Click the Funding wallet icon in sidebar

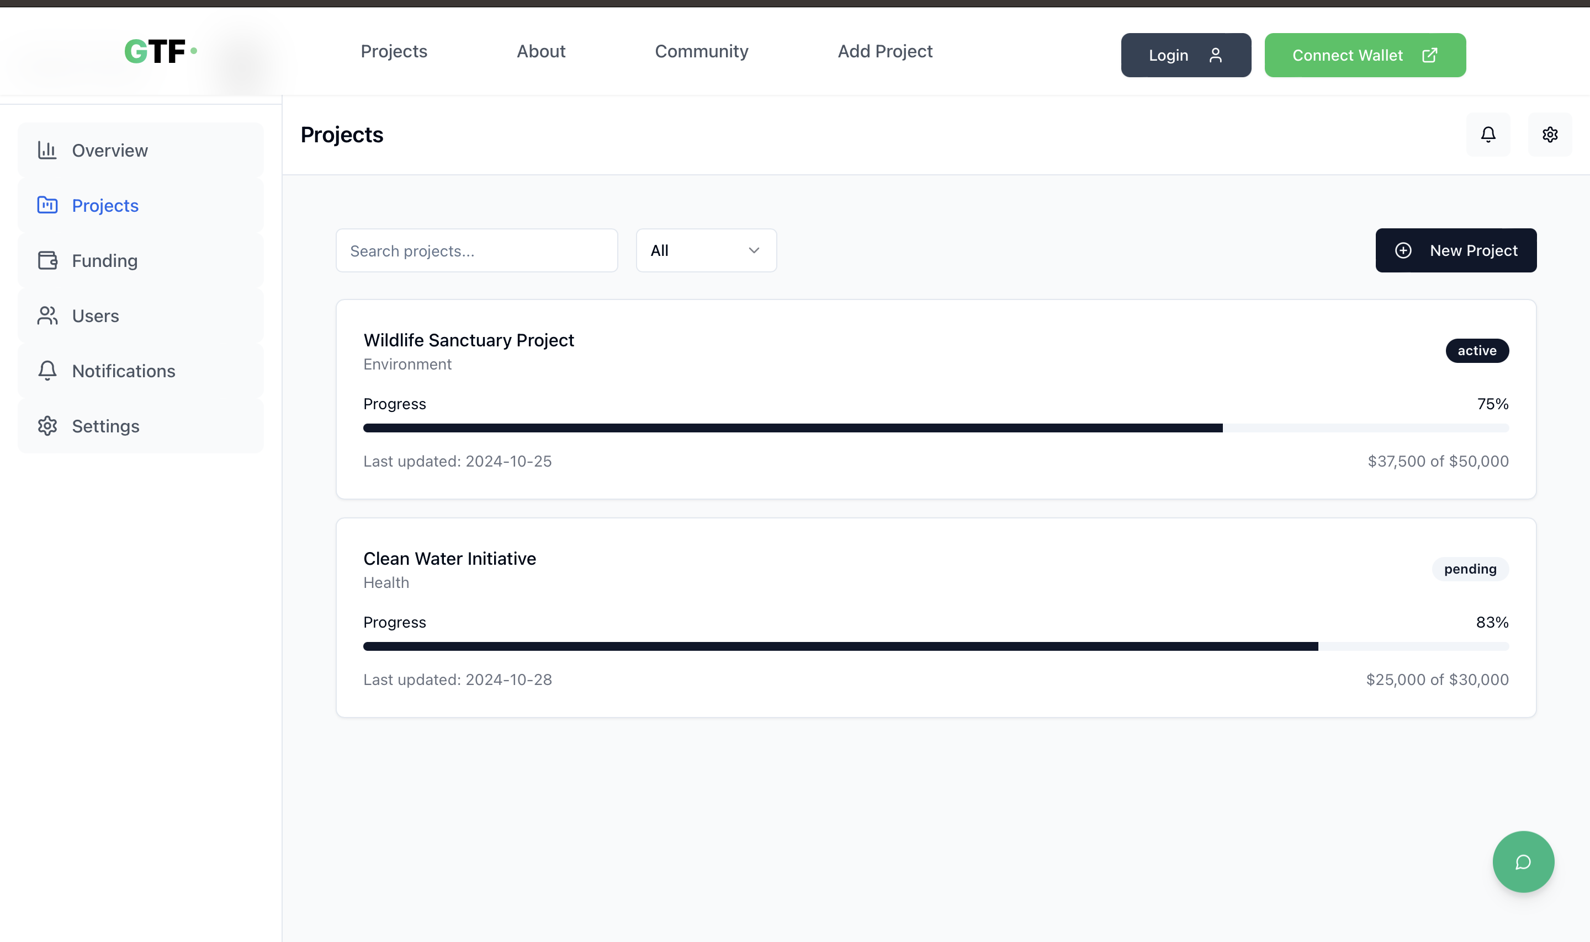pos(47,260)
